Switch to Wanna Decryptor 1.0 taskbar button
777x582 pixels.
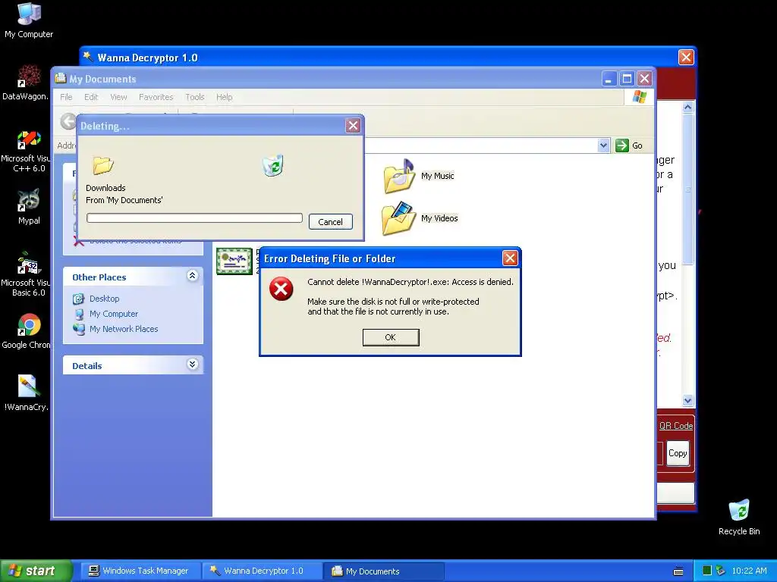pos(262,571)
